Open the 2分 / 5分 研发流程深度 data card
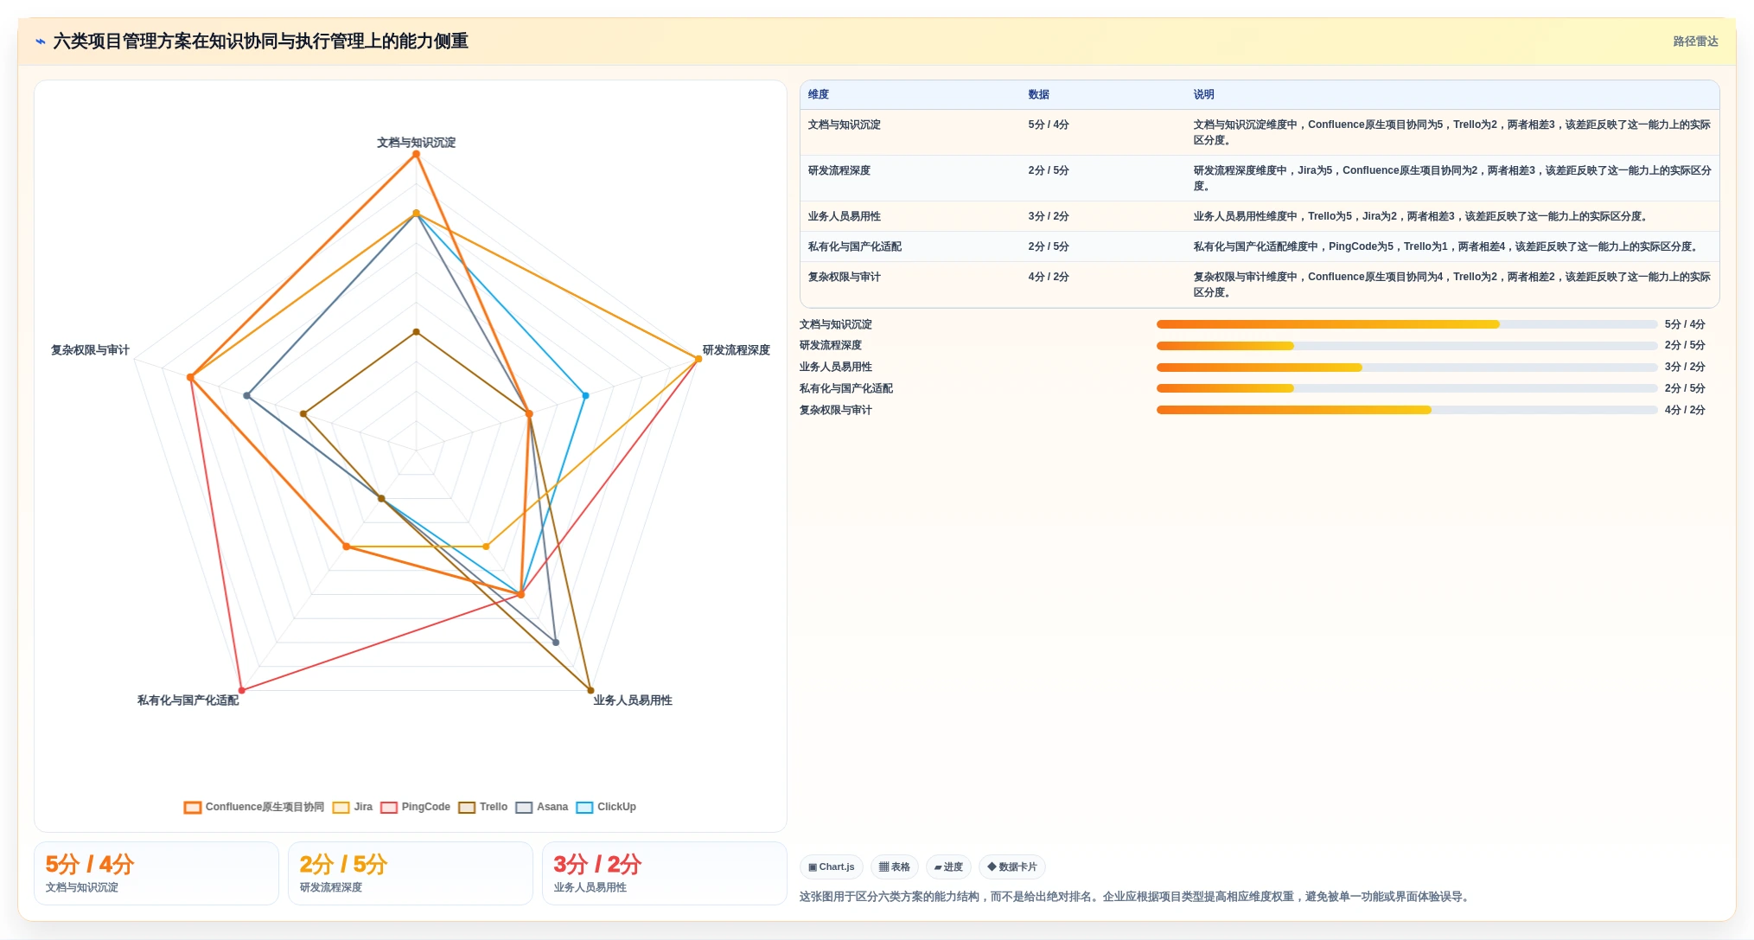This screenshot has width=1754, height=940. point(411,873)
